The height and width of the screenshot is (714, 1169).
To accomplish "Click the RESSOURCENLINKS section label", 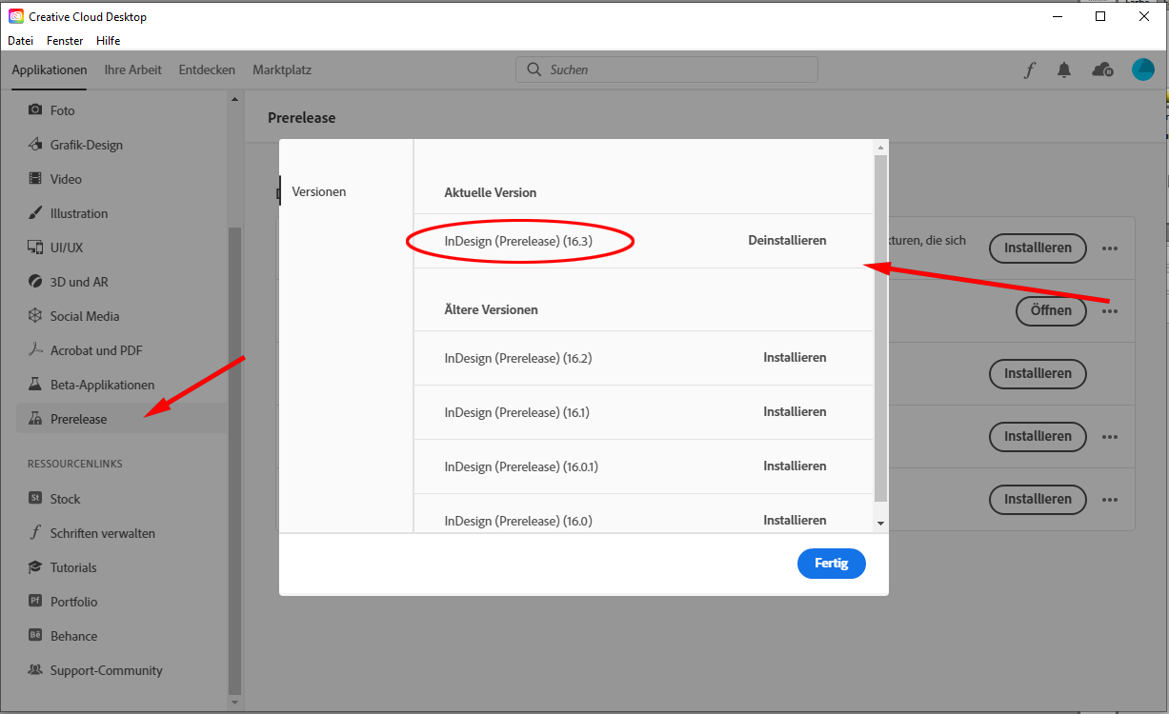I will (x=75, y=464).
